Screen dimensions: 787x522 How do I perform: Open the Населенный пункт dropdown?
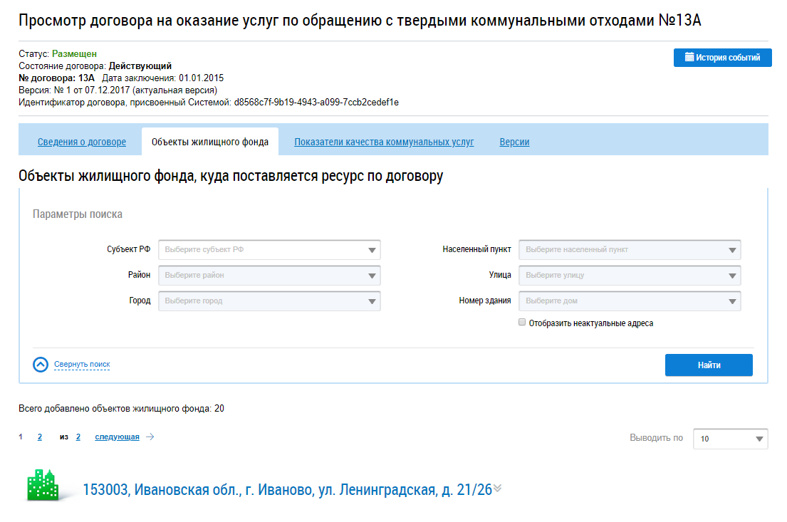[630, 250]
